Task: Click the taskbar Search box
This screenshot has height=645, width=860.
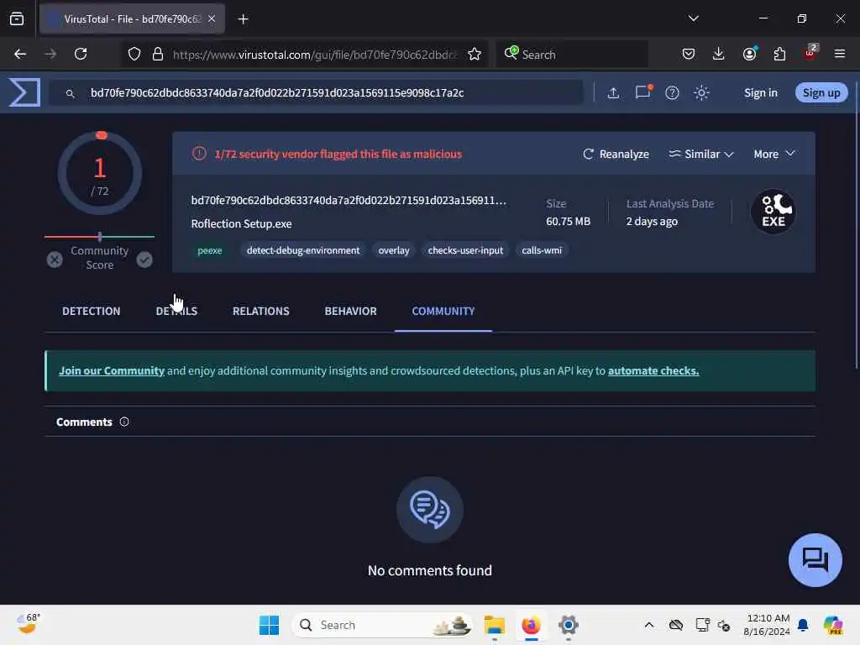Action: [x=382, y=625]
